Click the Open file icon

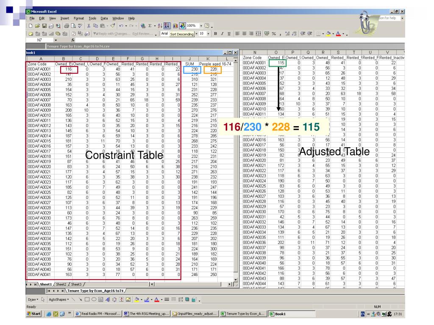37,26
